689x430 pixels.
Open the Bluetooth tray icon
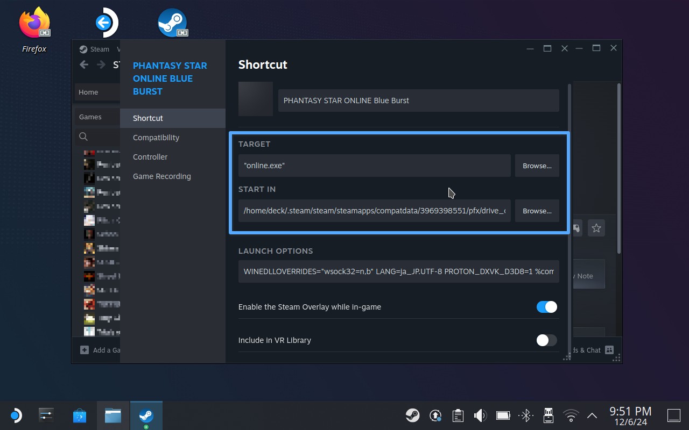[x=525, y=415]
